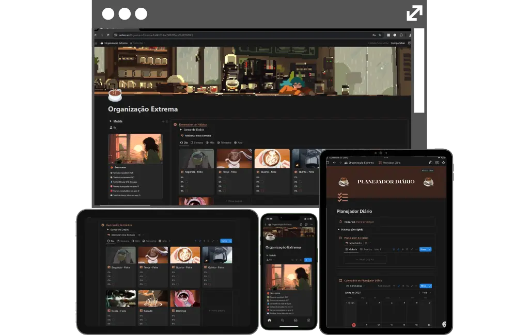Tap the Inbox icon on the phone
Image resolution: width=529 pixels, height=335 pixels.
(295, 320)
